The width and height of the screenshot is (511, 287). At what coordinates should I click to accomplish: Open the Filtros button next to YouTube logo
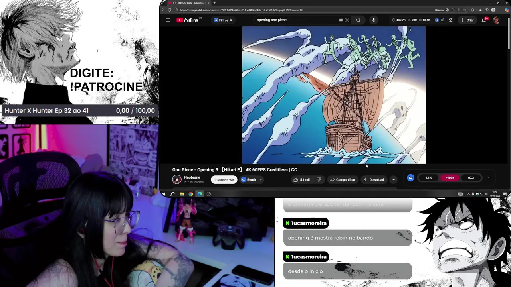pyautogui.click(x=223, y=20)
